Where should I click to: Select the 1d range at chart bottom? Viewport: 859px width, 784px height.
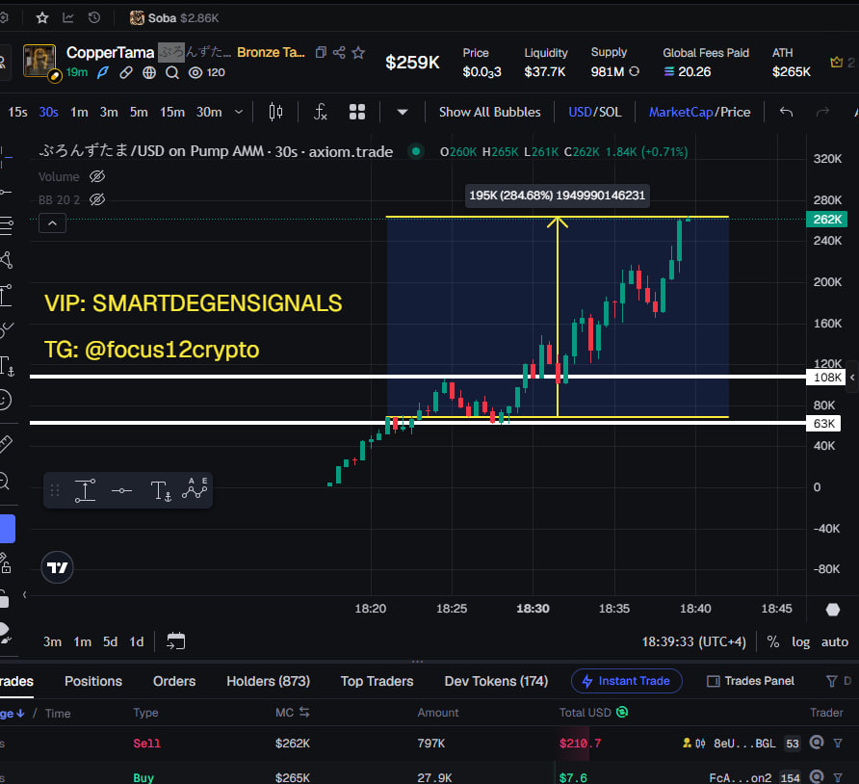[137, 642]
